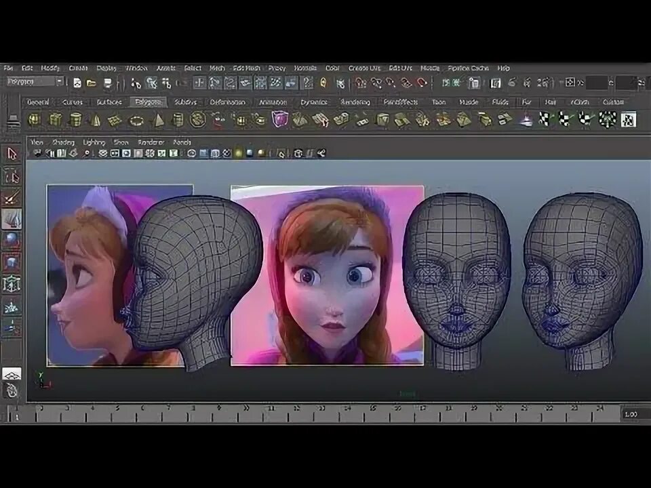Choose the Universal Manipulator tool
The width and height of the screenshot is (651, 488).
point(12,284)
